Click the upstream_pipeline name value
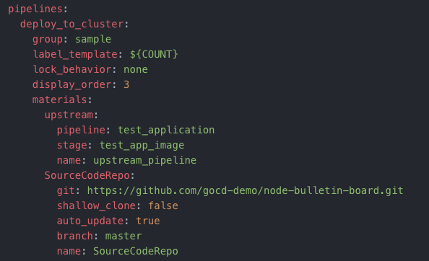 [x=144, y=161]
